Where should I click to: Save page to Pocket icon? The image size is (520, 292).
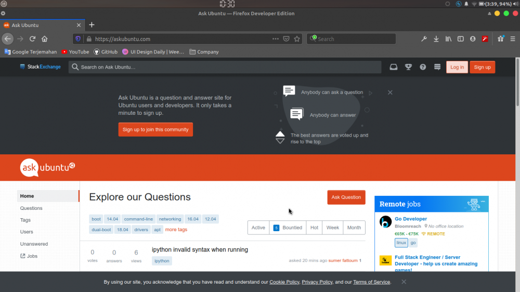(x=286, y=39)
